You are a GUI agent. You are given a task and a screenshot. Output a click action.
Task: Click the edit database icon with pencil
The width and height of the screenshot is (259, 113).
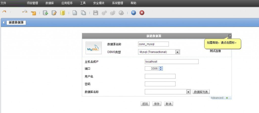(54, 13)
